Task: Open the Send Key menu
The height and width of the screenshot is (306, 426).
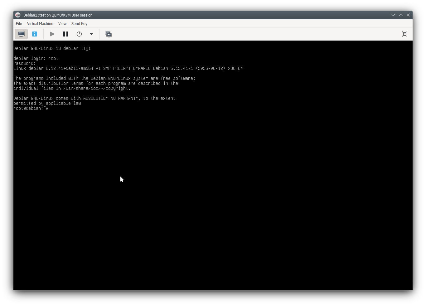Action: 79,23
